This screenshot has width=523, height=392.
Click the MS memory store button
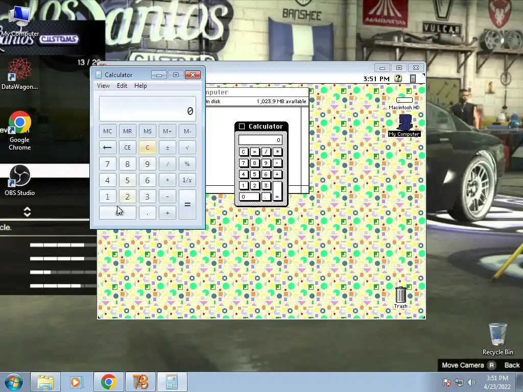148,131
